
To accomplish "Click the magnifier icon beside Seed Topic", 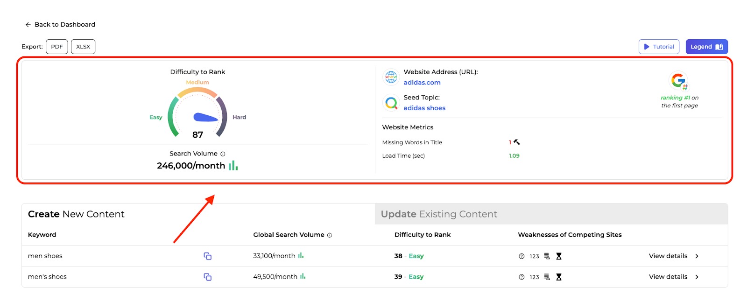I will point(391,102).
